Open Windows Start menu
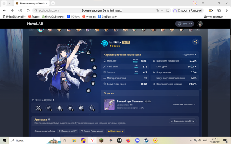 pos(4,140)
